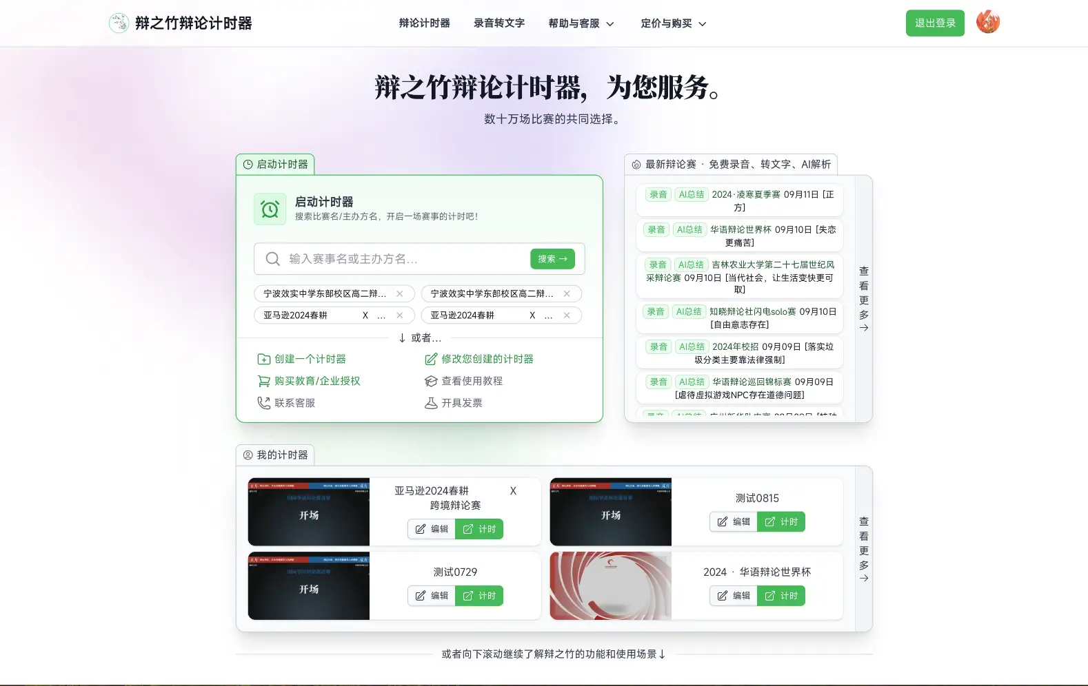Screen dimensions: 1088x686
Task: Remove left 亚马逊2024春耕 history chip
Action: 400,315
